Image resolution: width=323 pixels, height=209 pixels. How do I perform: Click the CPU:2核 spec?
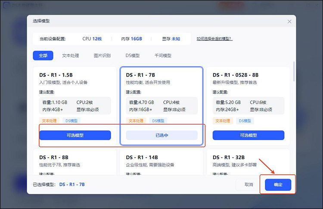pyautogui.click(x=85, y=102)
